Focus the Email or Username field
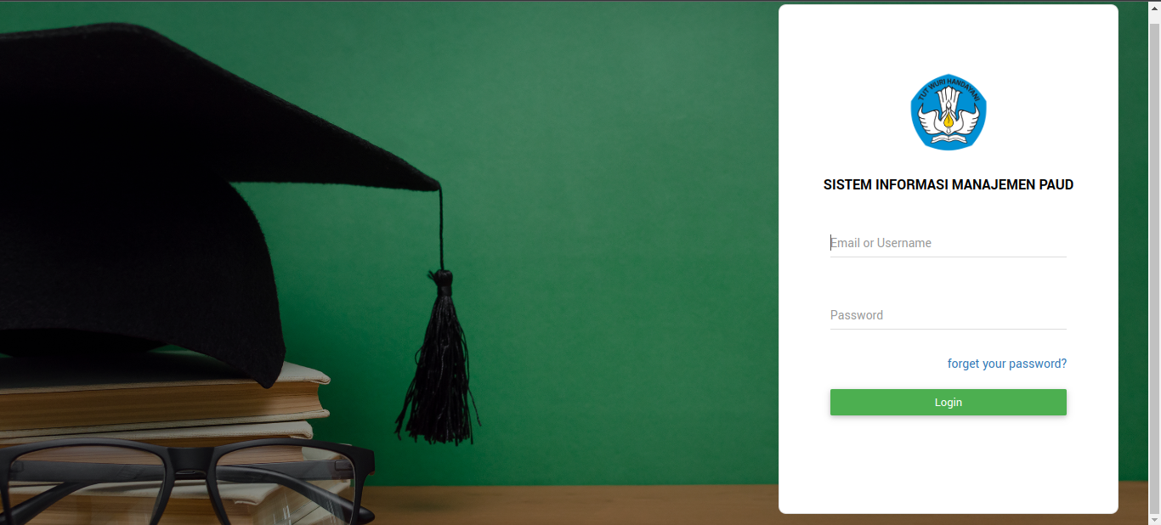 949,243
